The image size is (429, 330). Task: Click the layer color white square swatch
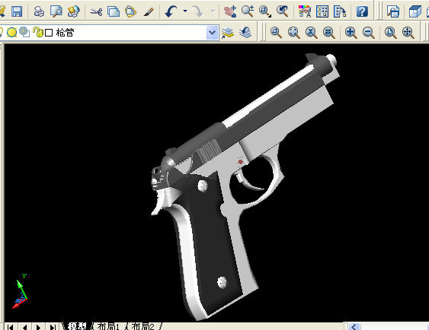pyautogui.click(x=49, y=33)
